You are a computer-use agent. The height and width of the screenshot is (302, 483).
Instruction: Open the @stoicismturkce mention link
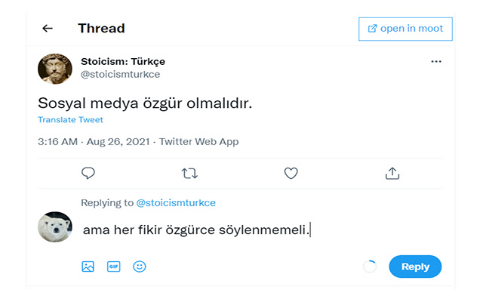point(175,202)
